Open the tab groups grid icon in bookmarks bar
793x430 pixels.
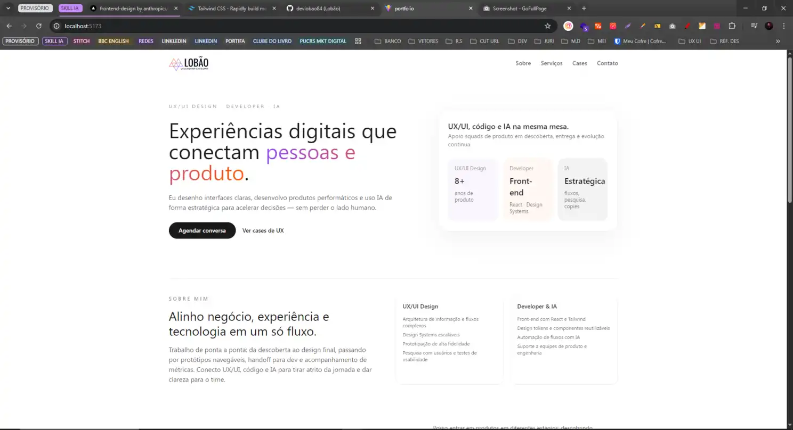[358, 41]
